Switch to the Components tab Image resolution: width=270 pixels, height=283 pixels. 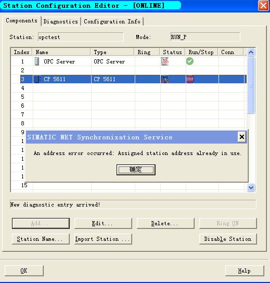[21, 21]
